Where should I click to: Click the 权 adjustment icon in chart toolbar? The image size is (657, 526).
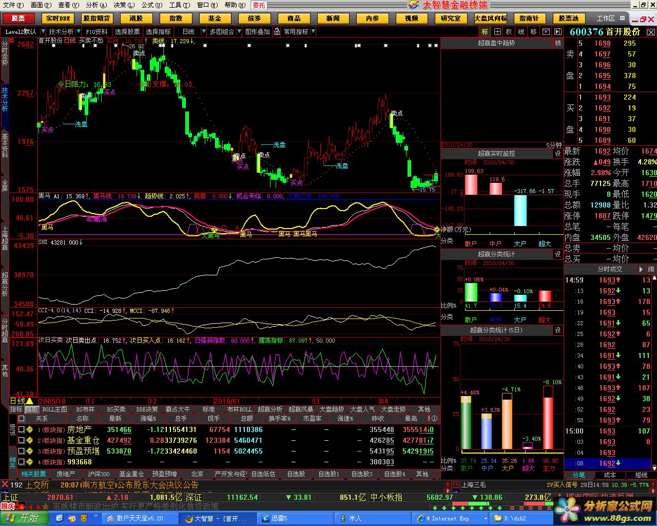coord(509,32)
